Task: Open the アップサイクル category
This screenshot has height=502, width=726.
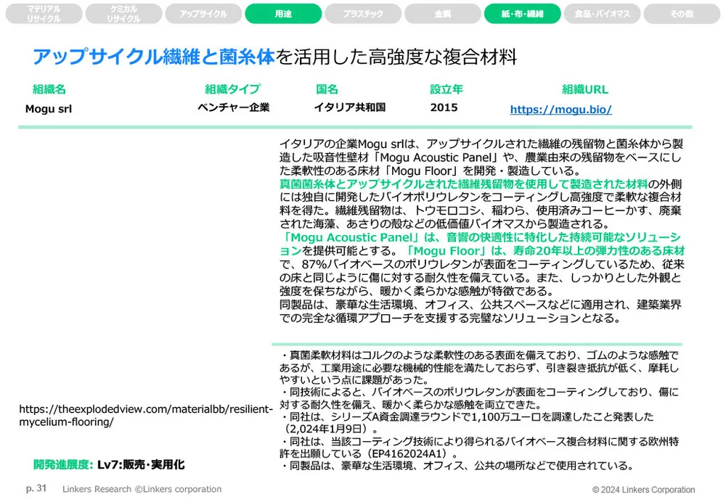Action: (203, 13)
